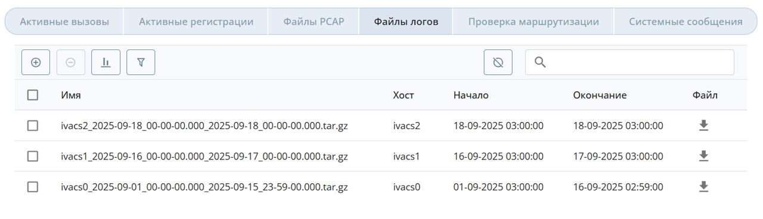The width and height of the screenshot is (763, 219).
Task: Click start time 01-09-2025 03:00:00
Action: (x=498, y=187)
